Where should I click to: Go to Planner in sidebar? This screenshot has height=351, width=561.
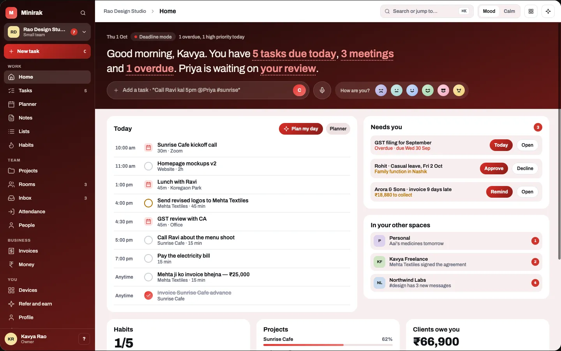pyautogui.click(x=47, y=104)
